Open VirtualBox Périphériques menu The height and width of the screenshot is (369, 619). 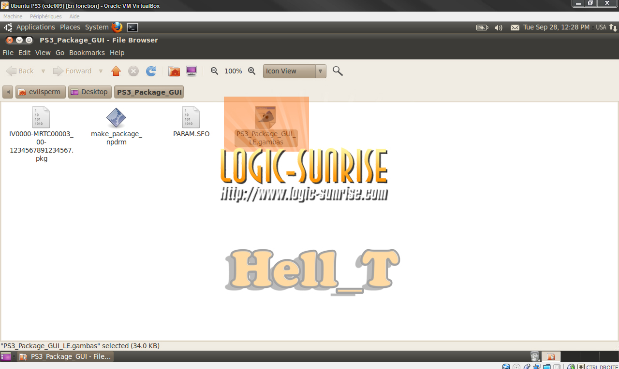(46, 16)
